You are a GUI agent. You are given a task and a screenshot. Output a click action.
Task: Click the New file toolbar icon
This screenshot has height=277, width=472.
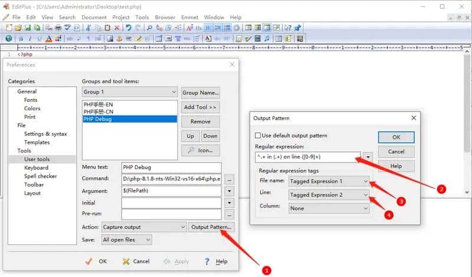(x=9, y=28)
